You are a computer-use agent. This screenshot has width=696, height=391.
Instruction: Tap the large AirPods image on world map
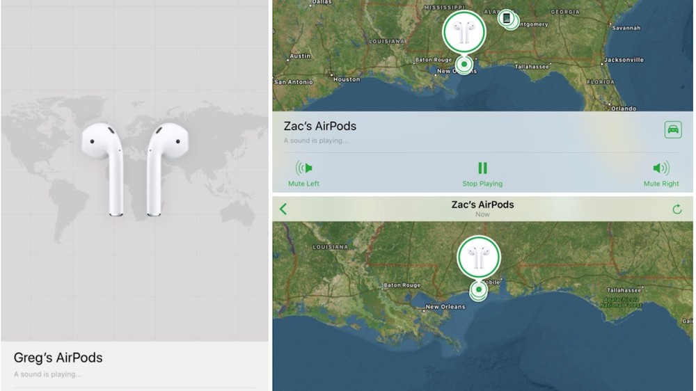135,169
